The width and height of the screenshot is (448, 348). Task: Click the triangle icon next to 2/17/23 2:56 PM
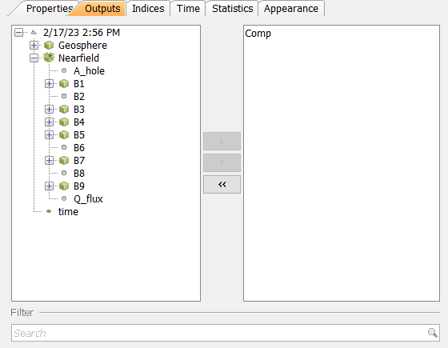coord(34,32)
